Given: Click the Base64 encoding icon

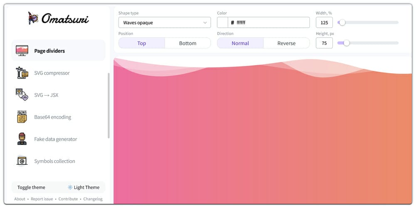Looking at the screenshot, I should [22, 117].
